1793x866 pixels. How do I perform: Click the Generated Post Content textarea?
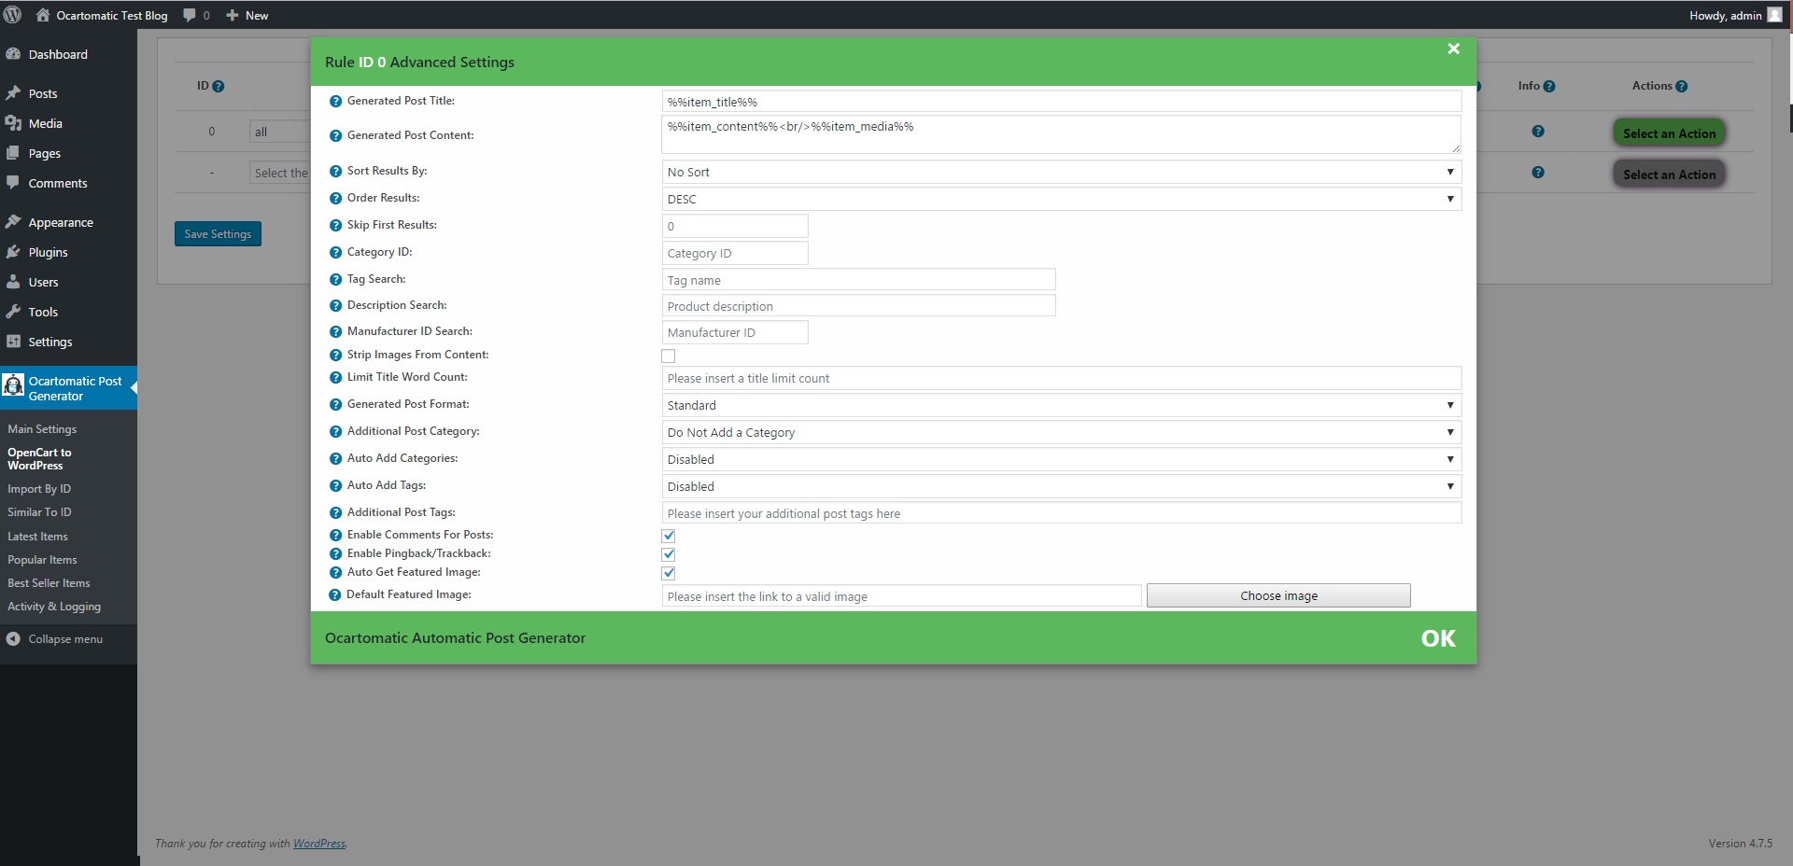coord(1062,134)
